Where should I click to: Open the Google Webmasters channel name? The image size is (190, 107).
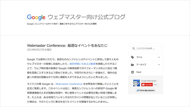point(149,81)
